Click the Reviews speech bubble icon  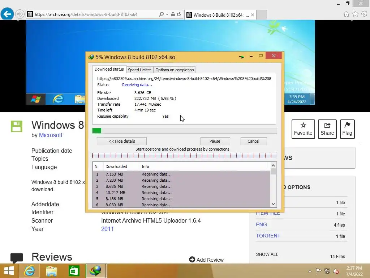pos(17,258)
